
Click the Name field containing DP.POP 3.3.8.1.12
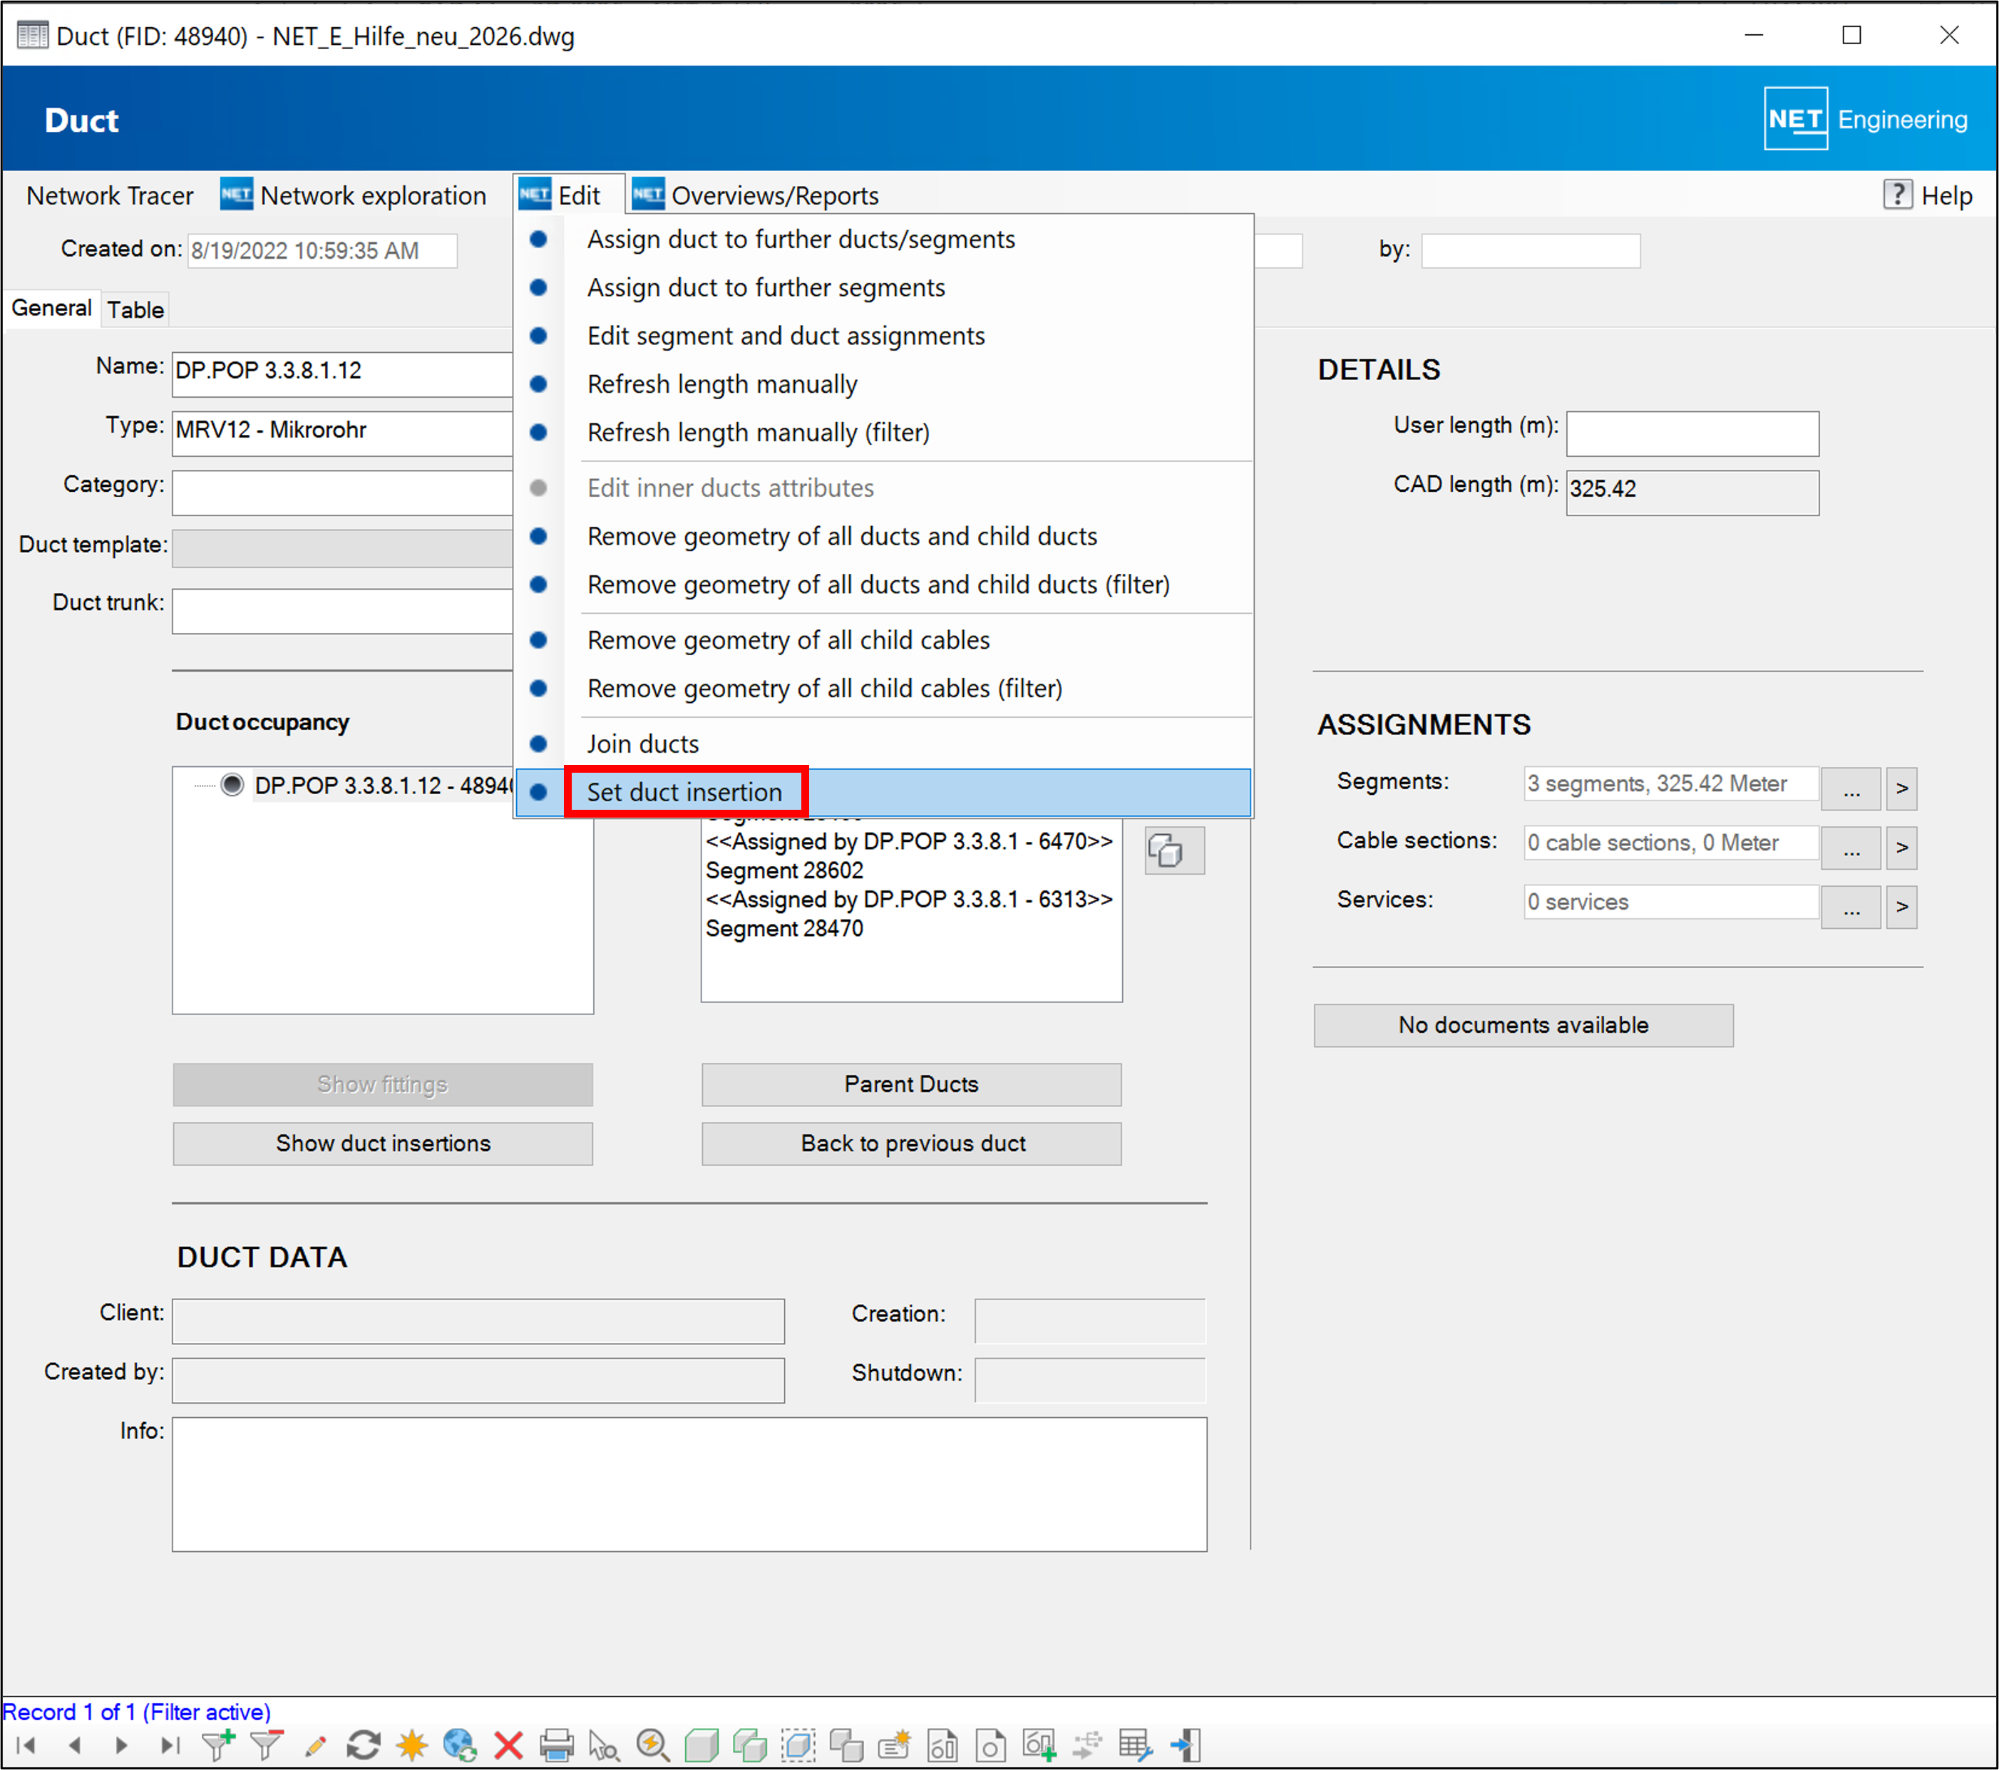[x=342, y=374]
